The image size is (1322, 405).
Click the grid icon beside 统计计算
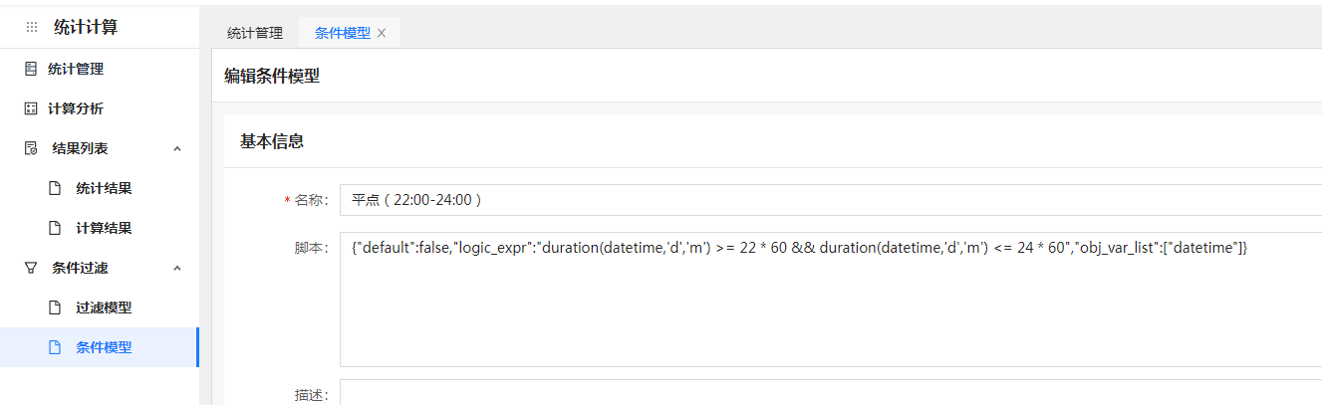31,28
